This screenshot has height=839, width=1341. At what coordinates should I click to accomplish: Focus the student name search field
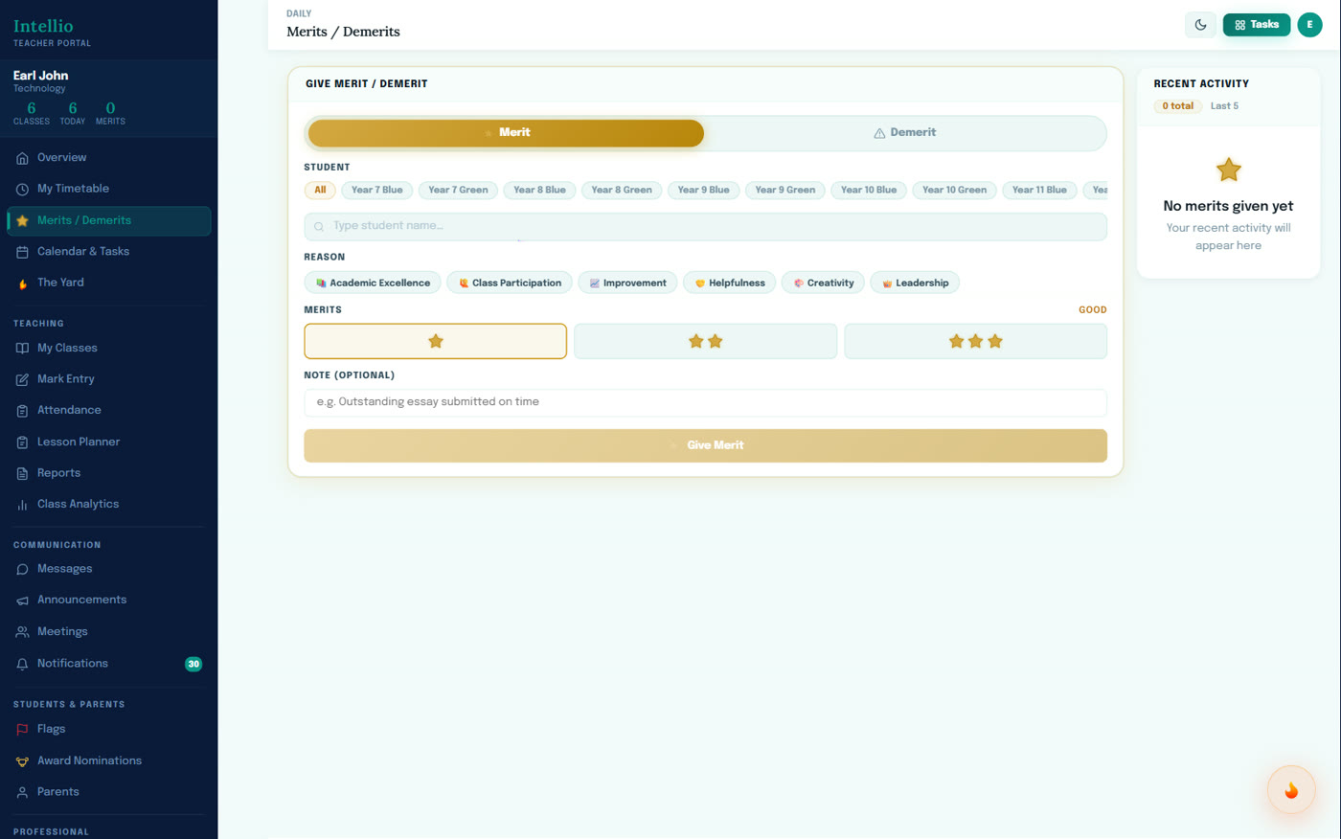705,226
